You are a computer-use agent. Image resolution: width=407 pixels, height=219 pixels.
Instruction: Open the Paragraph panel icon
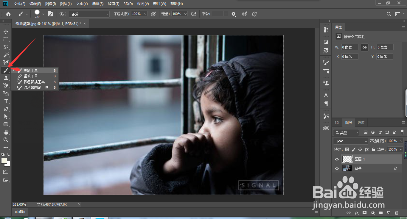point(326,104)
